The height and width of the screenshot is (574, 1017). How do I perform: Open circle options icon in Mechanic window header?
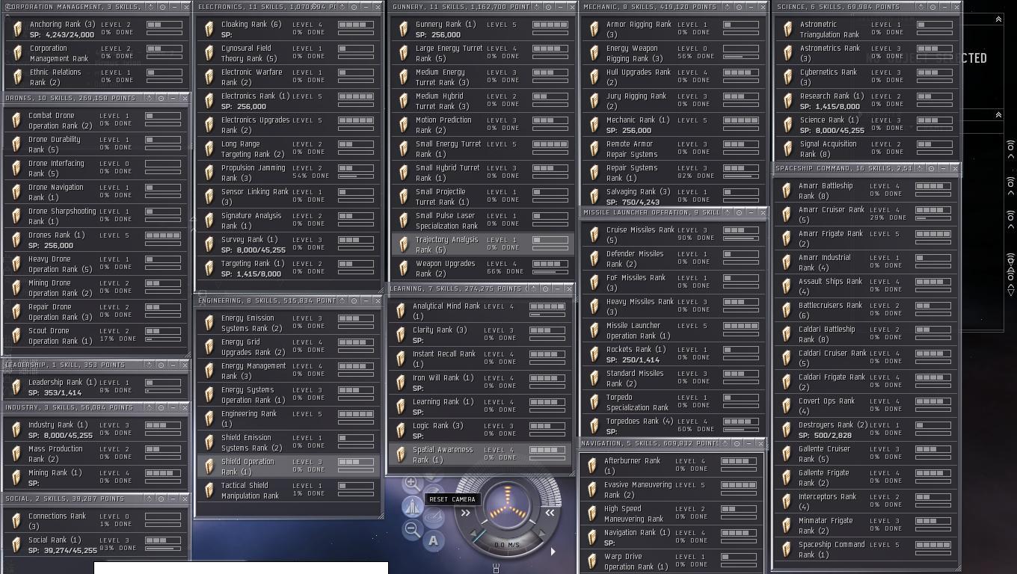[739, 7]
